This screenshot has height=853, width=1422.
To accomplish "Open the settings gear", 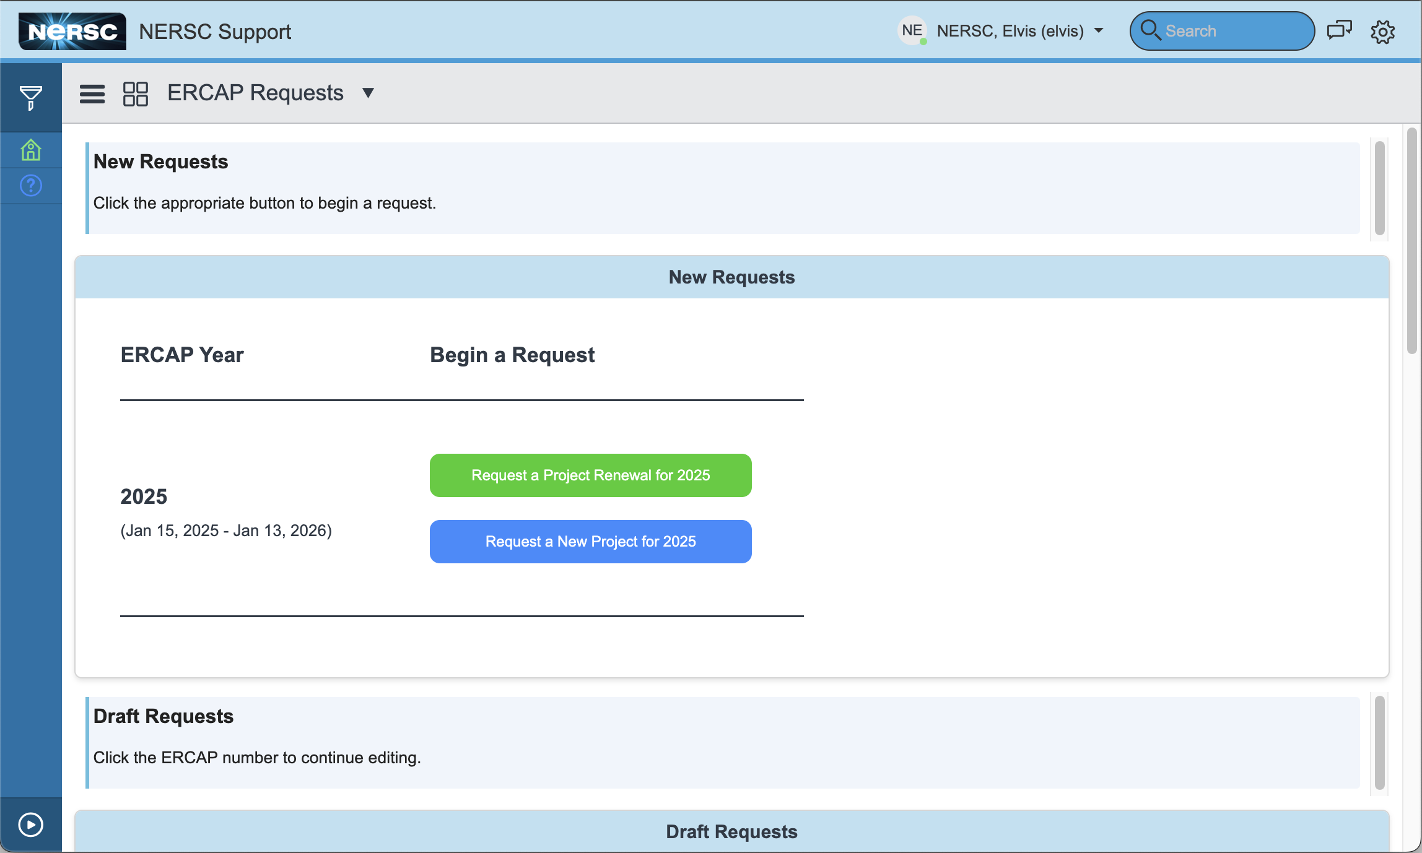I will tap(1382, 32).
